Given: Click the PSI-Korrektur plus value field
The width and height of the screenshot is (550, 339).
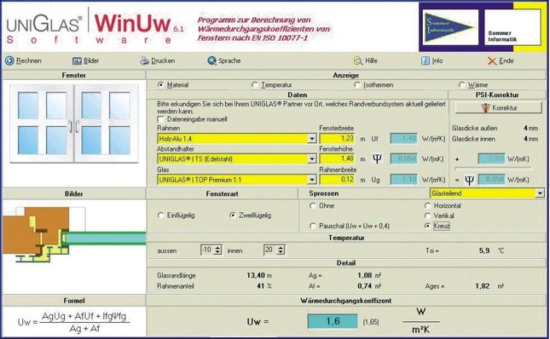Looking at the screenshot, I should click(x=491, y=158).
